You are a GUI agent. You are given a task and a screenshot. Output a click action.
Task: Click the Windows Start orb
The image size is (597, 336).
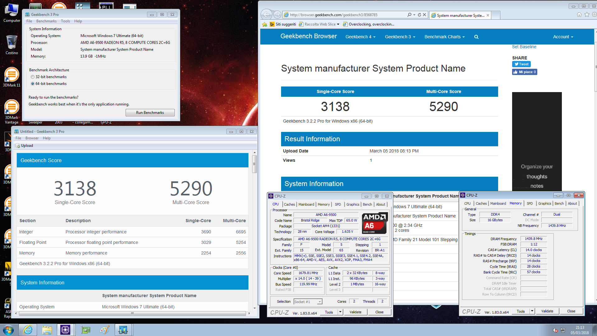pyautogui.click(x=8, y=330)
